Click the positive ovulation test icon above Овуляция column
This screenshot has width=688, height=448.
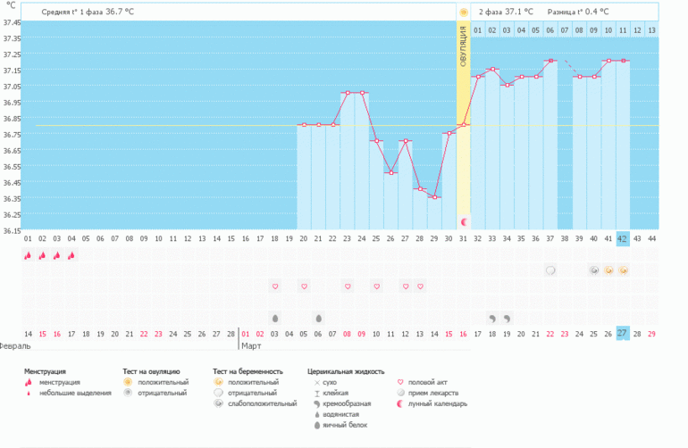pyautogui.click(x=464, y=12)
